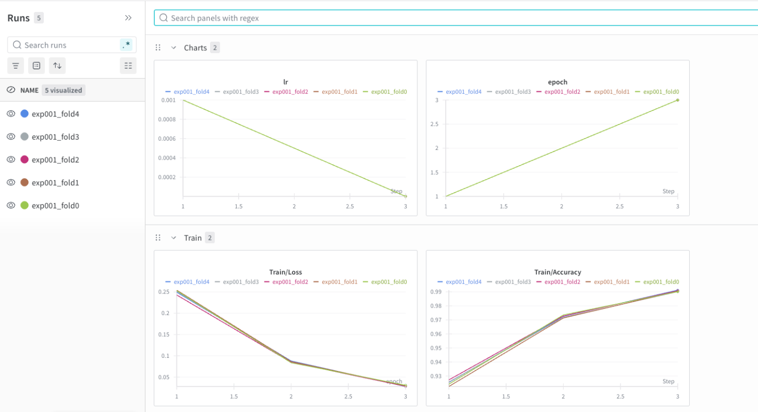Collapse the Train section chevron
The image size is (758, 412).
pyautogui.click(x=174, y=238)
